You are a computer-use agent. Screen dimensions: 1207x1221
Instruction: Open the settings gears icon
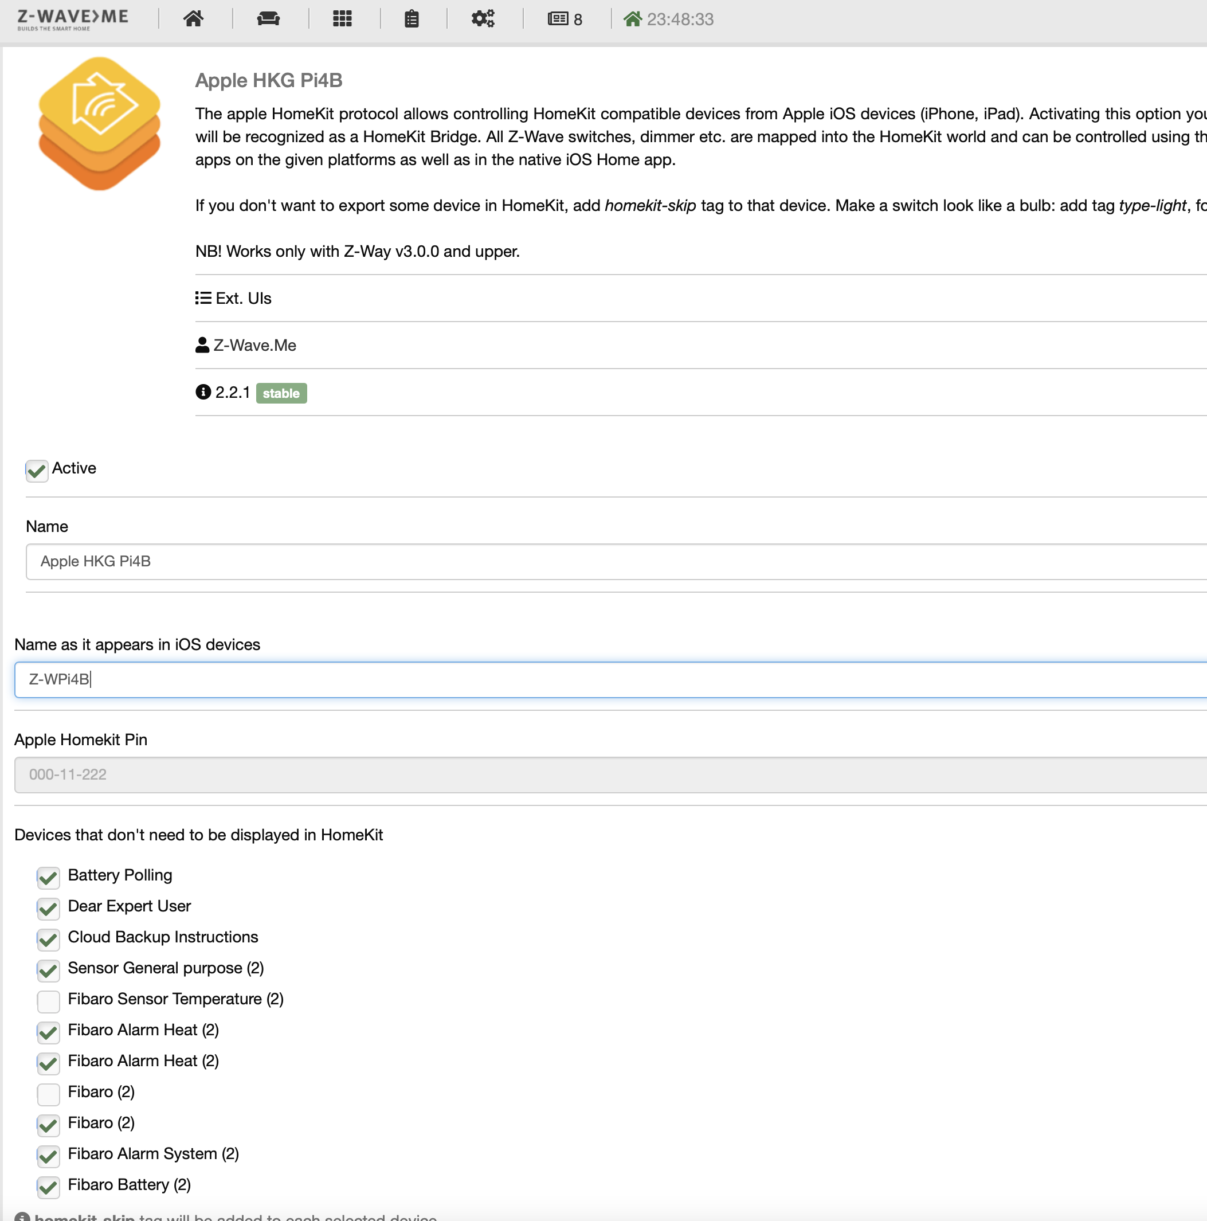pyautogui.click(x=483, y=19)
